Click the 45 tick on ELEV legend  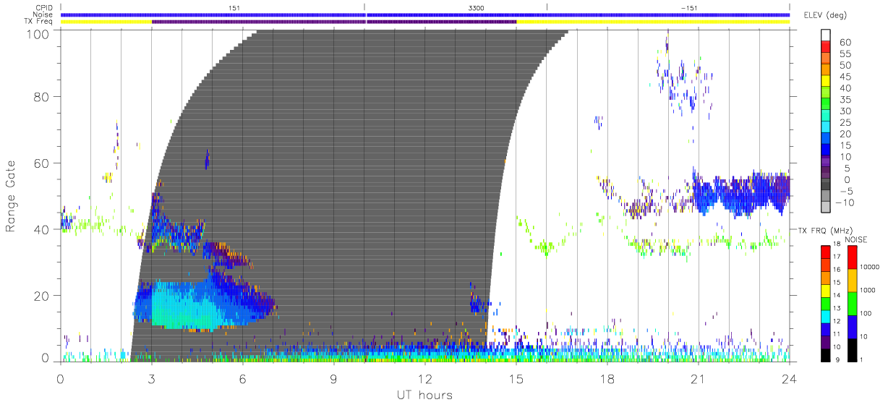click(845, 77)
